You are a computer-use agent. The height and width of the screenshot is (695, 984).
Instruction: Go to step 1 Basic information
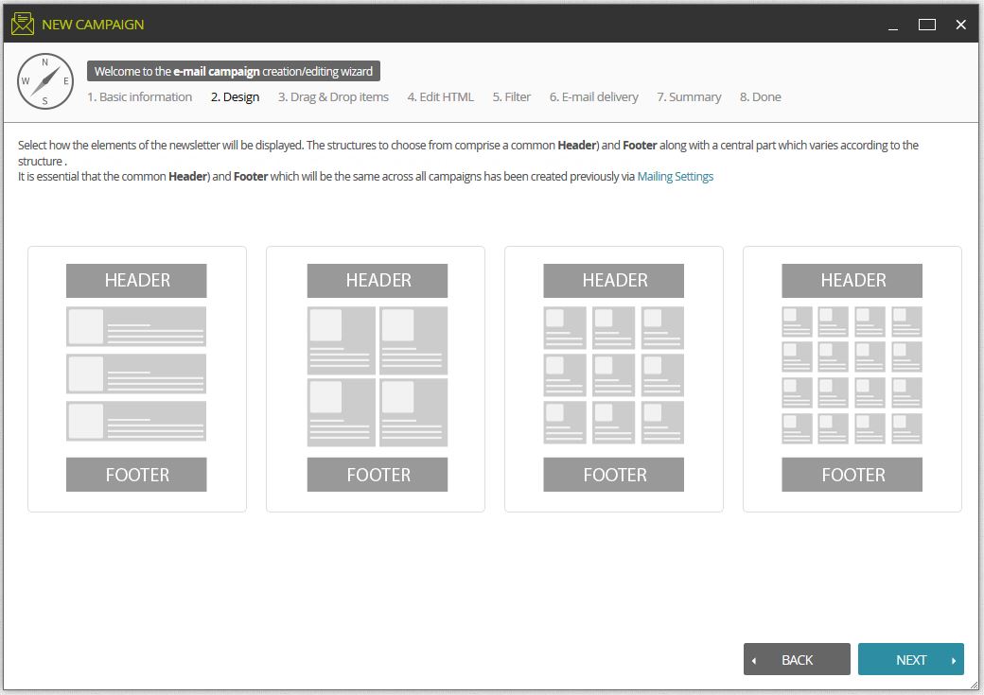139,97
